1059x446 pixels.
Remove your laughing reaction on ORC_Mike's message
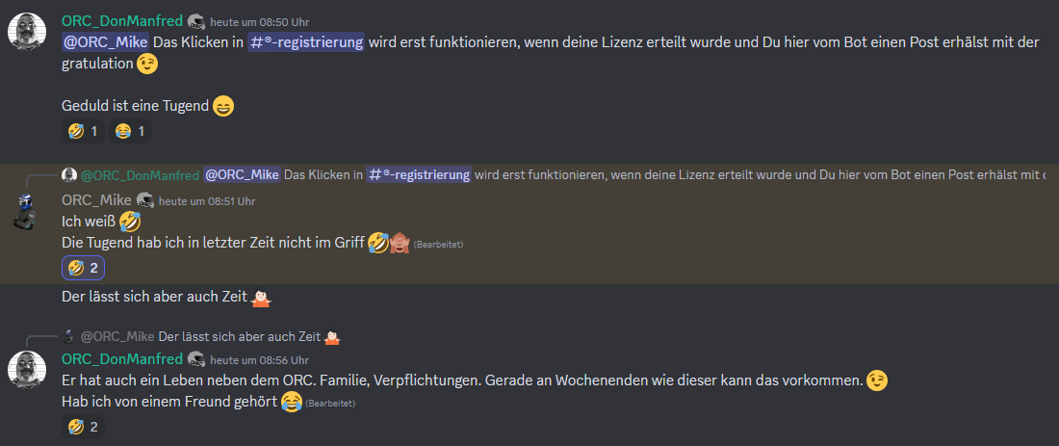coord(84,269)
